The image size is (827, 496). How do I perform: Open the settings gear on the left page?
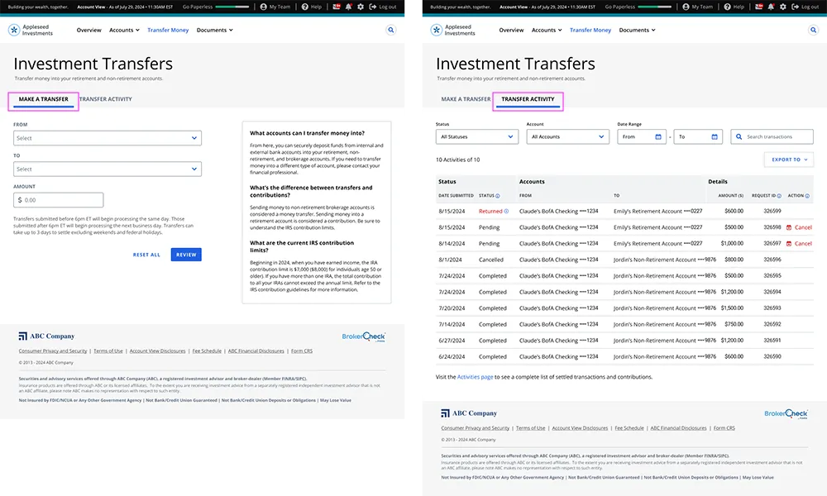[361, 7]
